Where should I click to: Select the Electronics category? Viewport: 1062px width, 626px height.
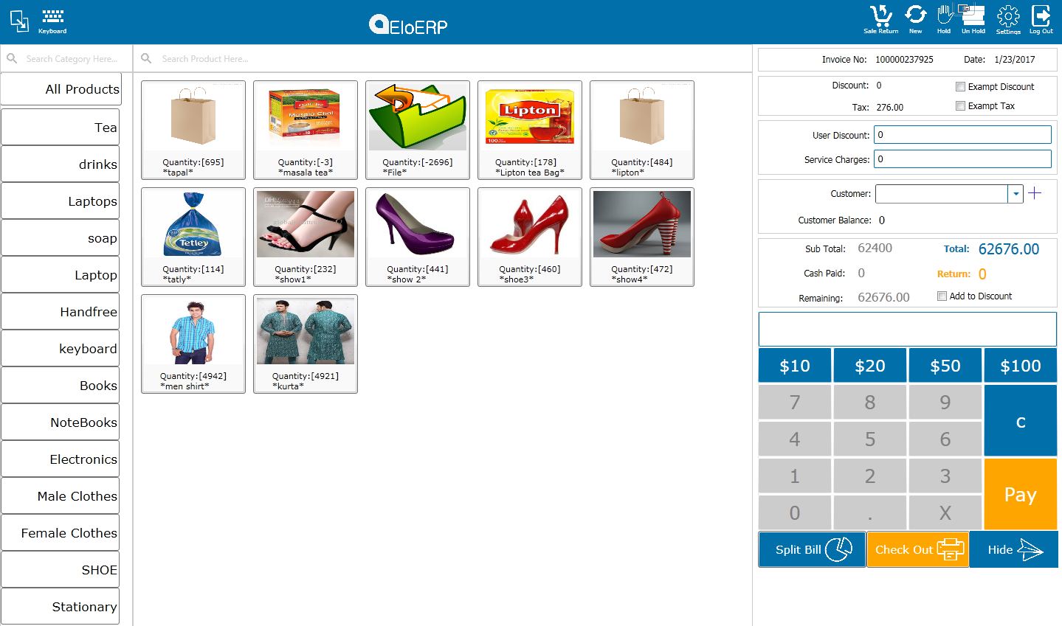(61, 459)
